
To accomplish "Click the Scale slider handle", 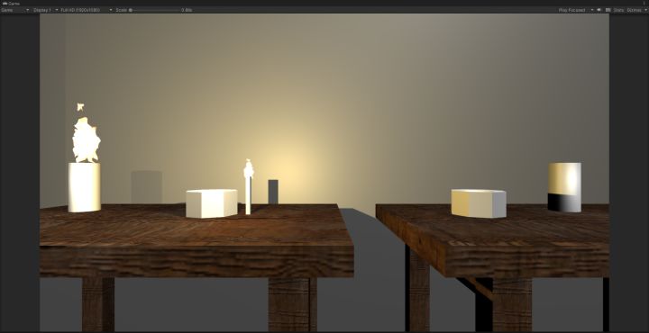I will 131,10.
